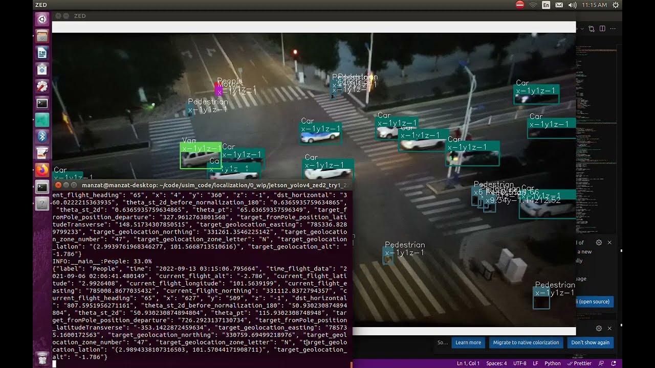655x368 pixels.
Task: Open the mail messaging indicator
Action: coord(559,5)
